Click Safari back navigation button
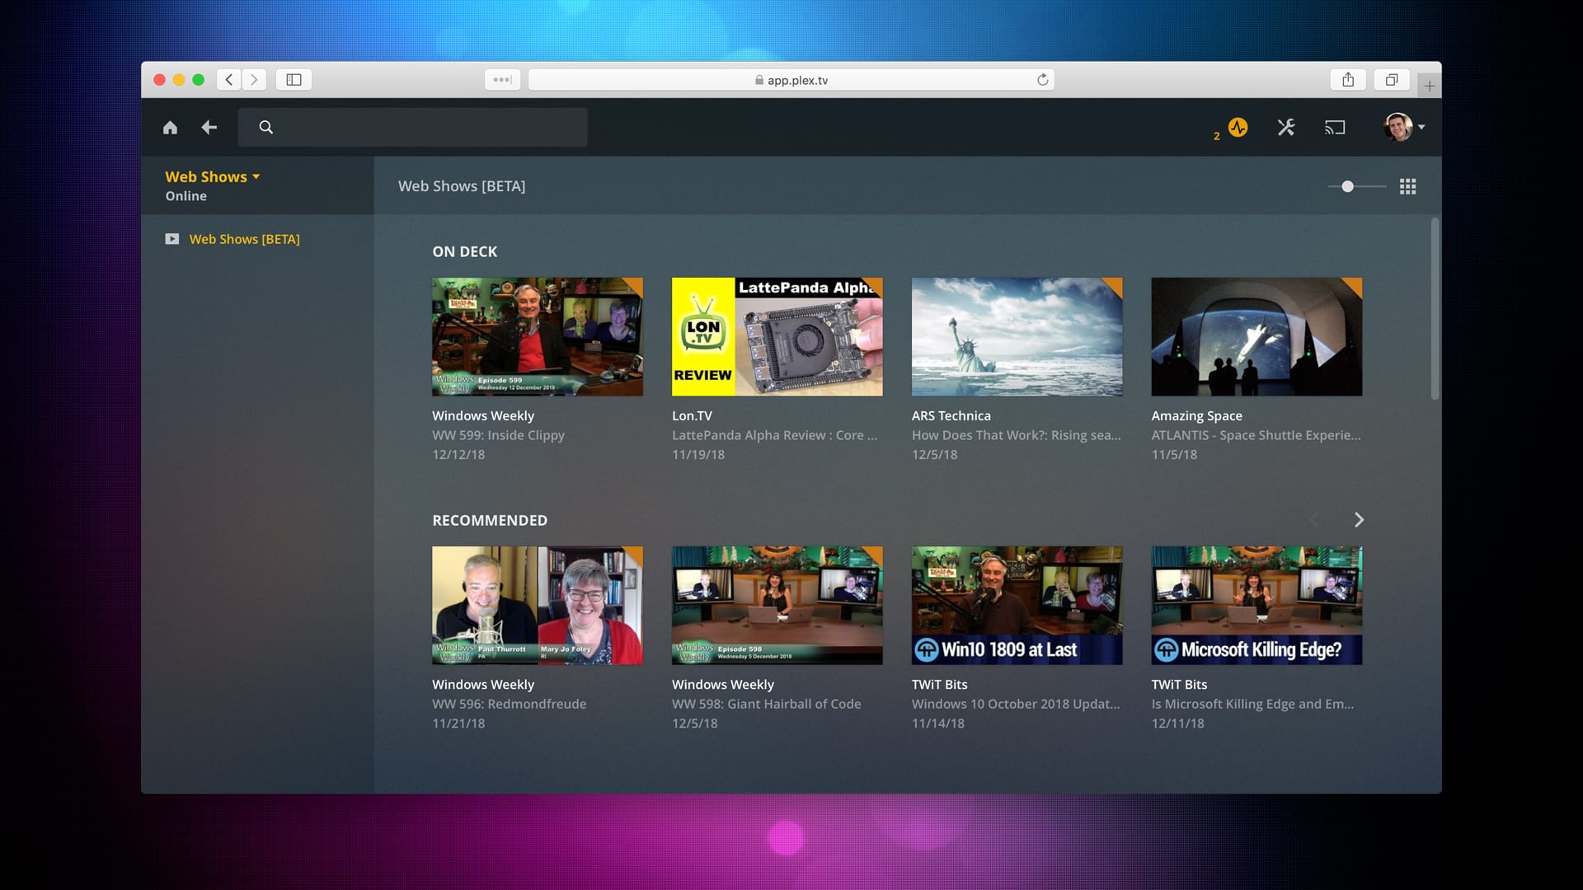 [229, 79]
